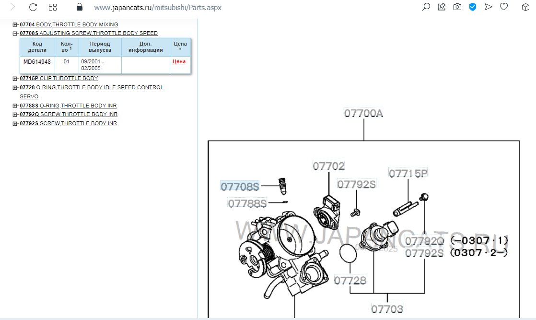Open the edit page note icon
Image resolution: width=536 pixels, height=320 pixels.
pos(442,7)
